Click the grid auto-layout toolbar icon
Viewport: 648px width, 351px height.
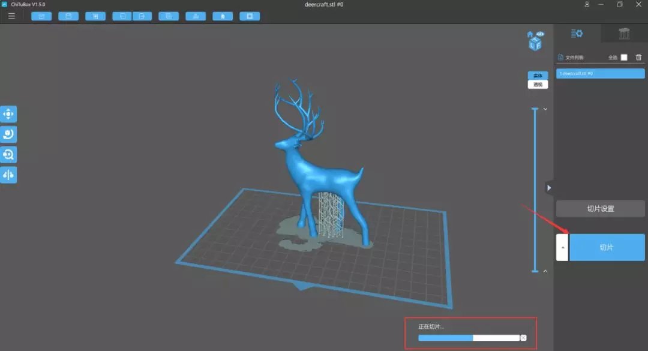95,16
